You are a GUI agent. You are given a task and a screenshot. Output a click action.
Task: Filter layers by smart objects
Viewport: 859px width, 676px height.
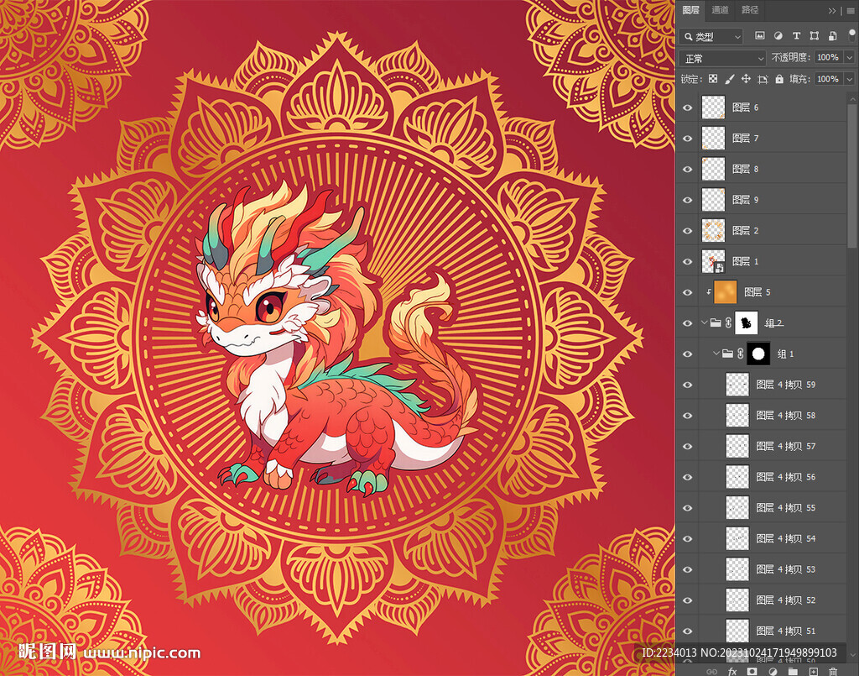point(832,36)
